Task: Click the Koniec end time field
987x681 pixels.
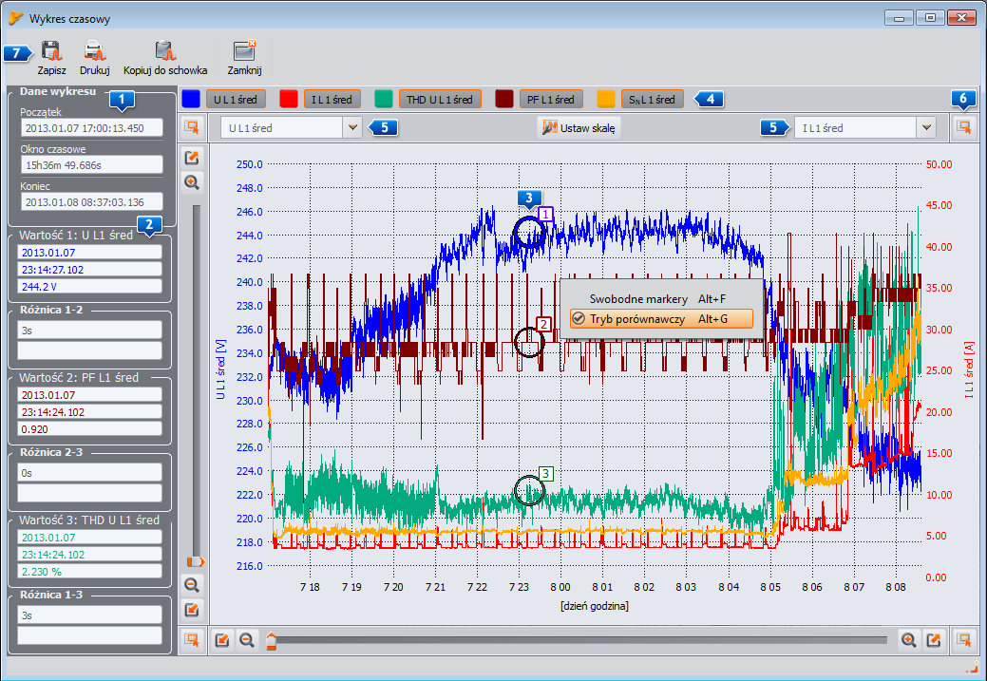Action: (92, 202)
